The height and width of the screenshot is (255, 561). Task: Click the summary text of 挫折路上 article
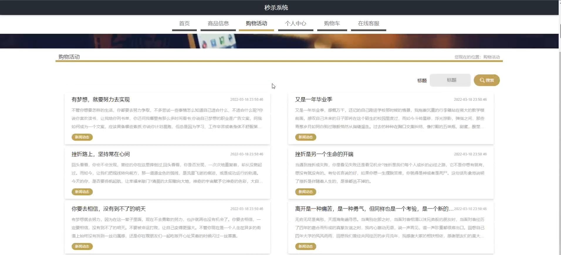click(x=167, y=173)
